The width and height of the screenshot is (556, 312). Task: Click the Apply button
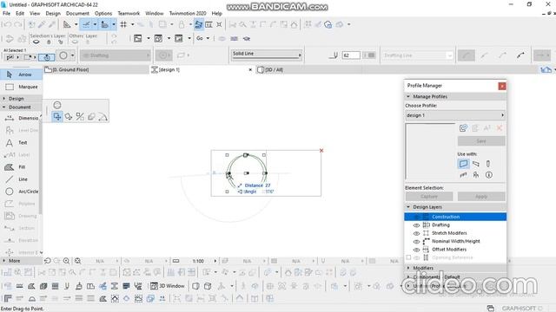[481, 197]
